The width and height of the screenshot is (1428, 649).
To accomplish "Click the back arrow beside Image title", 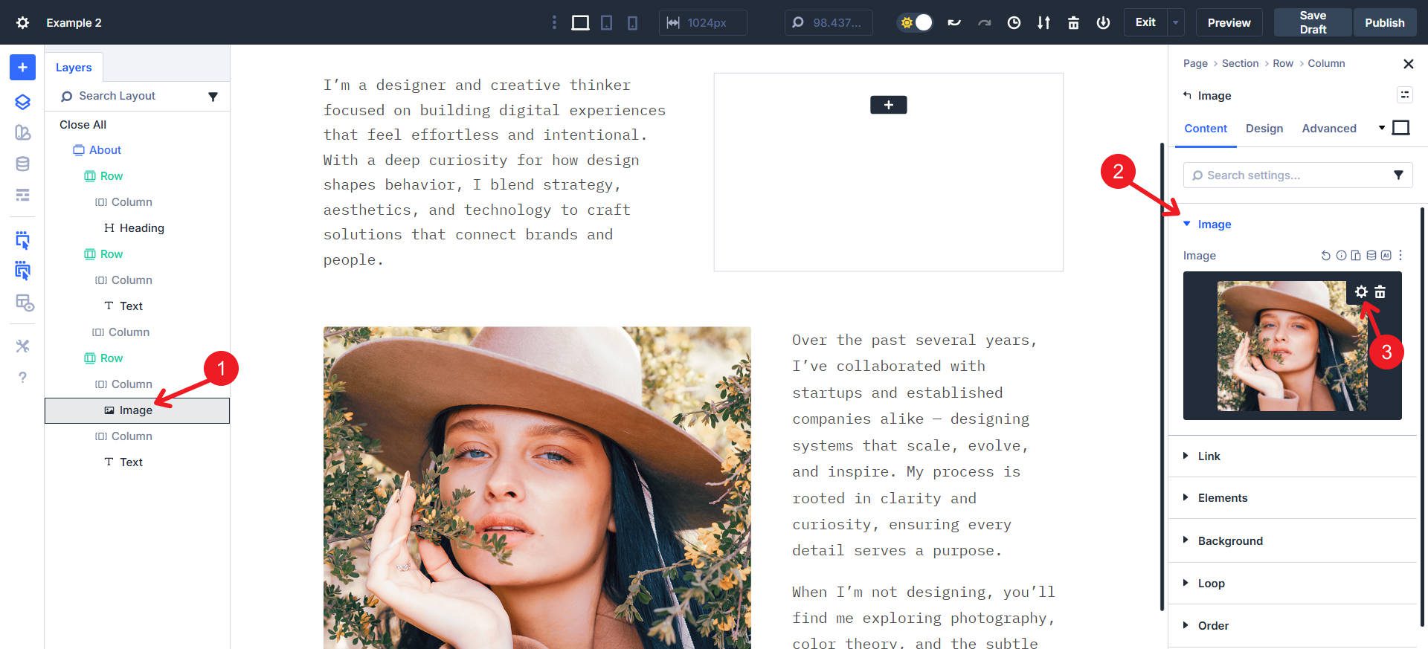I will click(x=1187, y=95).
